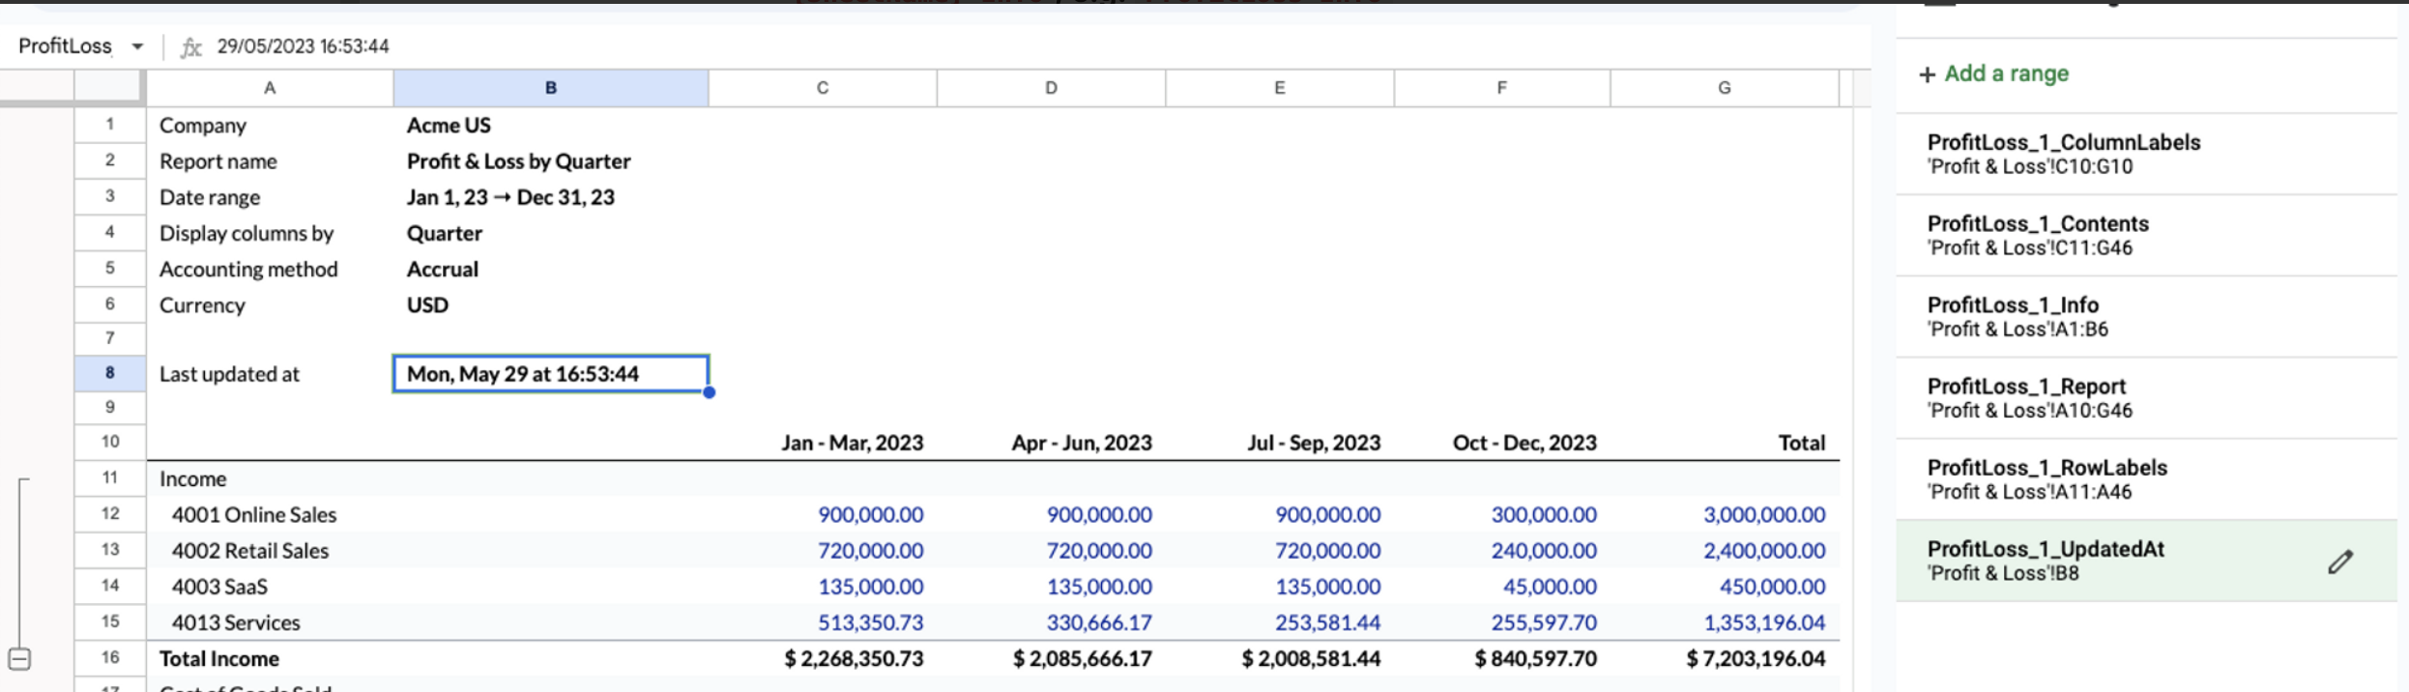Select the ProfitLoss_1_Info named range
This screenshot has width=2409, height=692.
point(2146,316)
